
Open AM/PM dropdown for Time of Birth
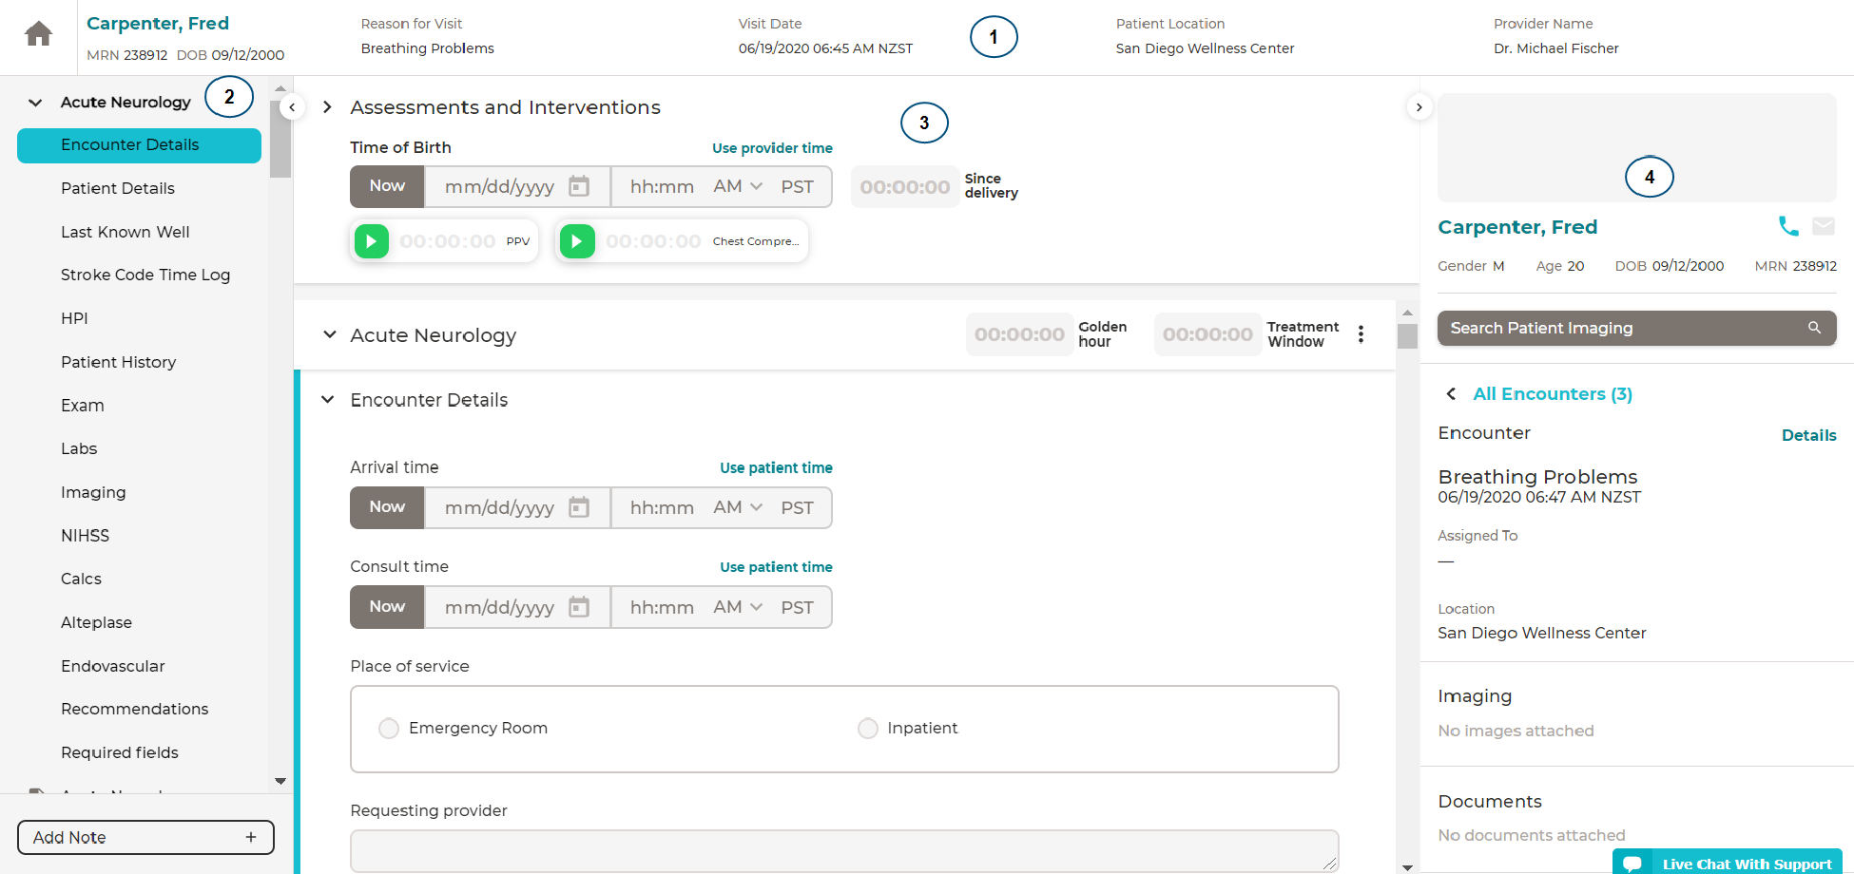coord(739,186)
